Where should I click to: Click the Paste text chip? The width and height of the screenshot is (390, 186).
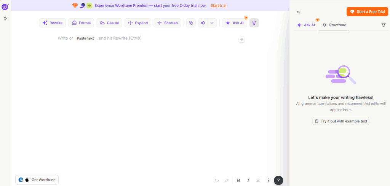(85, 38)
